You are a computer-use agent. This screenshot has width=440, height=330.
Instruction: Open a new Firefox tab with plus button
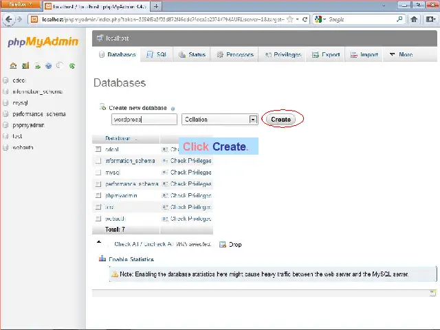[156, 6]
